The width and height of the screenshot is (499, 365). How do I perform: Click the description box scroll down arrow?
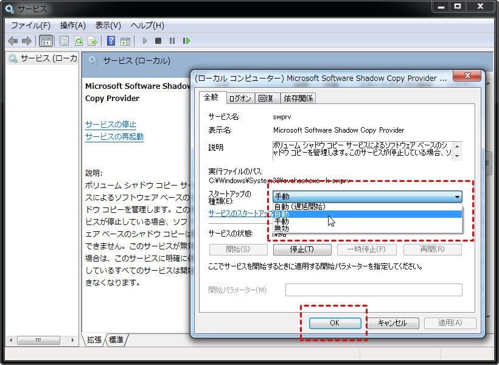coord(457,156)
